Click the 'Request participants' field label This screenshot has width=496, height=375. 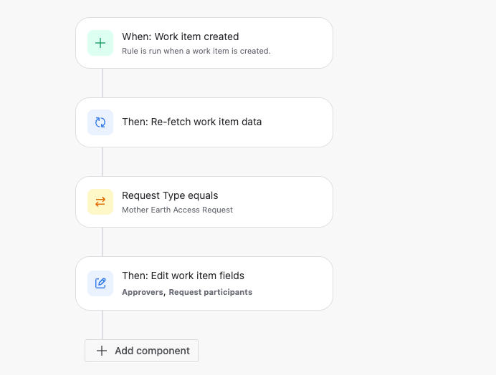(210, 292)
